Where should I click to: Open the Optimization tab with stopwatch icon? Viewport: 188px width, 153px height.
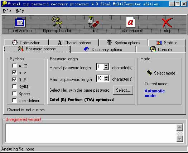tap(26, 42)
